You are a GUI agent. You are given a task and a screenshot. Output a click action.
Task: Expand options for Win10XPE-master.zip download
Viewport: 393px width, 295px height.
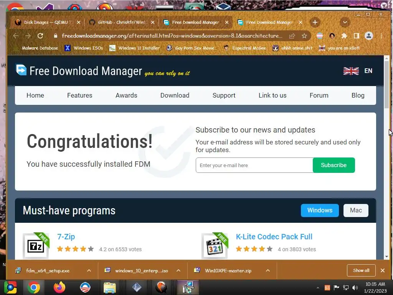point(268,271)
